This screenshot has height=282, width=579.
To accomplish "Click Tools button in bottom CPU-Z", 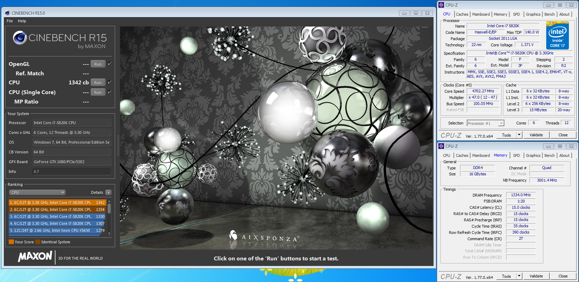I will [506, 276].
